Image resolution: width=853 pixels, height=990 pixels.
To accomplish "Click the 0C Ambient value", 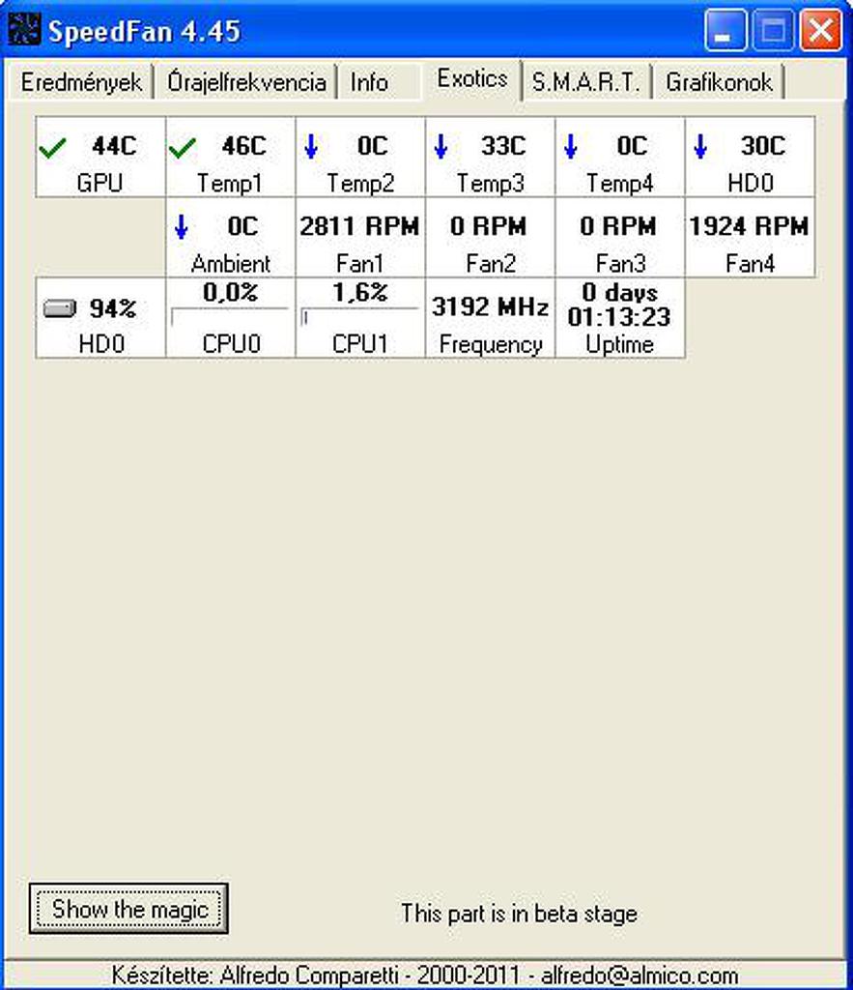I will 242,226.
